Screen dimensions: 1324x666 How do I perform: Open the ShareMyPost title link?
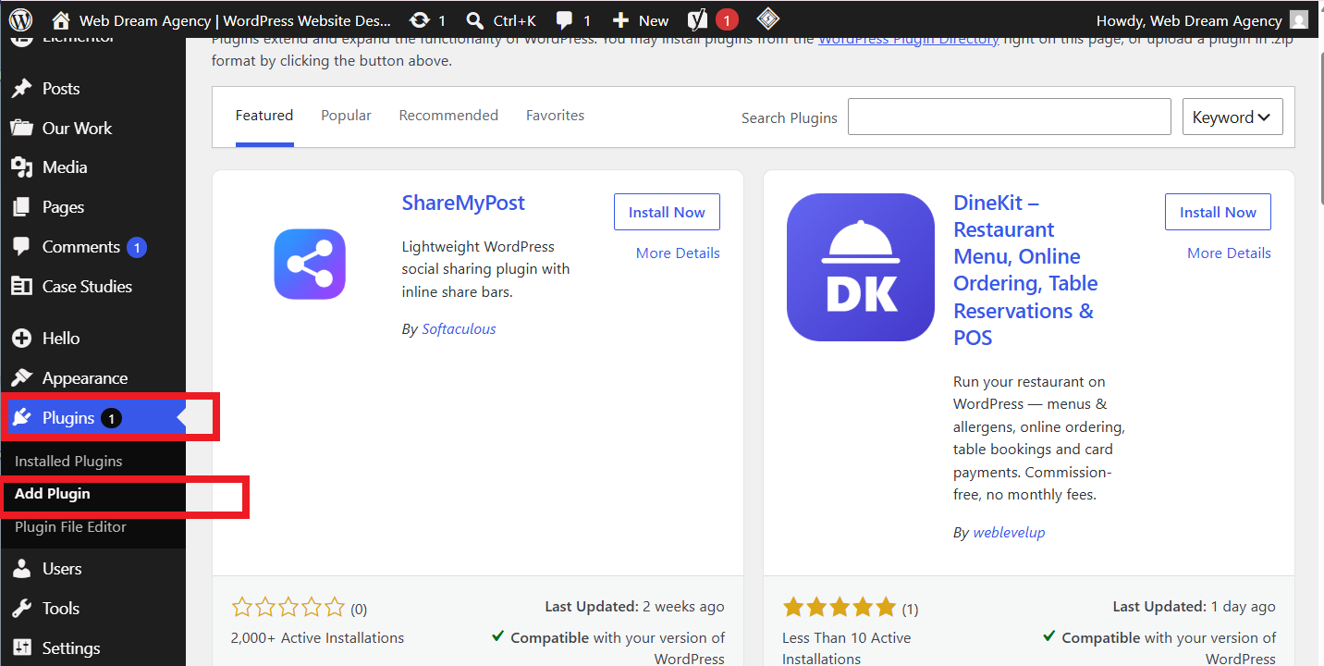[463, 203]
